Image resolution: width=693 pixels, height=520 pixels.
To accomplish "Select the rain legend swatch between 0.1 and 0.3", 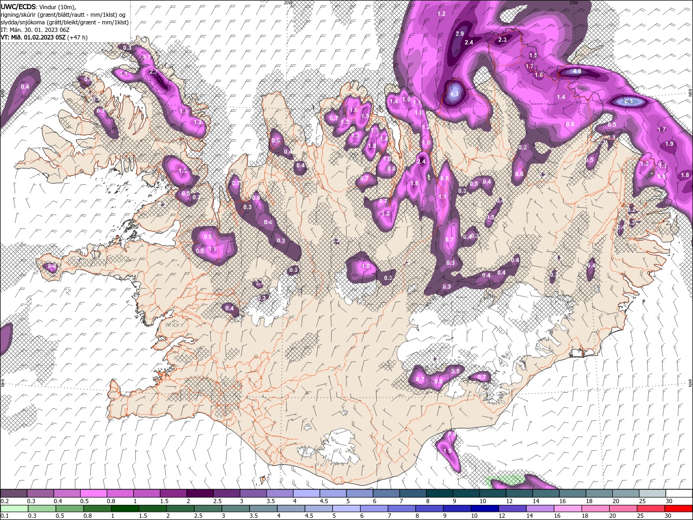I will pos(14,509).
